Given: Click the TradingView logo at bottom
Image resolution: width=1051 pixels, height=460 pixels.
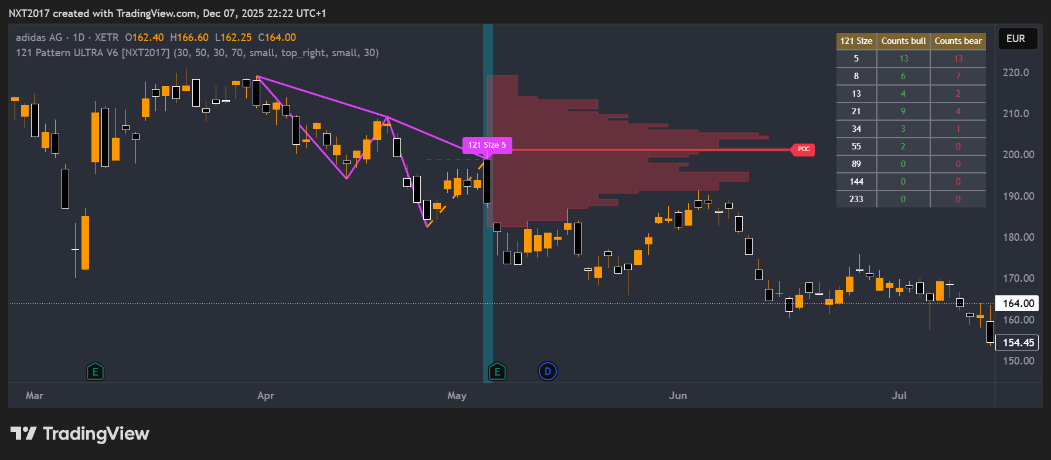Looking at the screenshot, I should 80,434.
